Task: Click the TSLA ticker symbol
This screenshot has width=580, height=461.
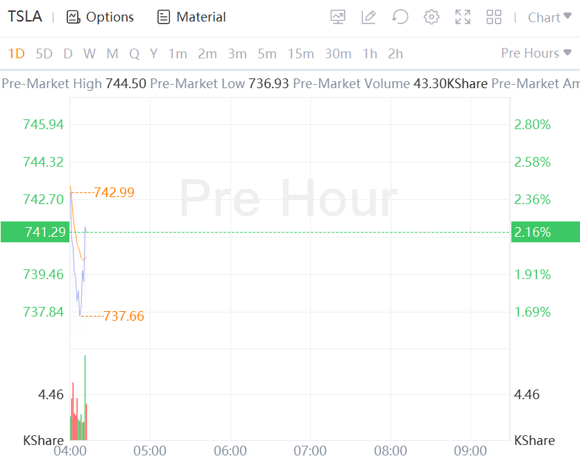Action: pyautogui.click(x=25, y=17)
